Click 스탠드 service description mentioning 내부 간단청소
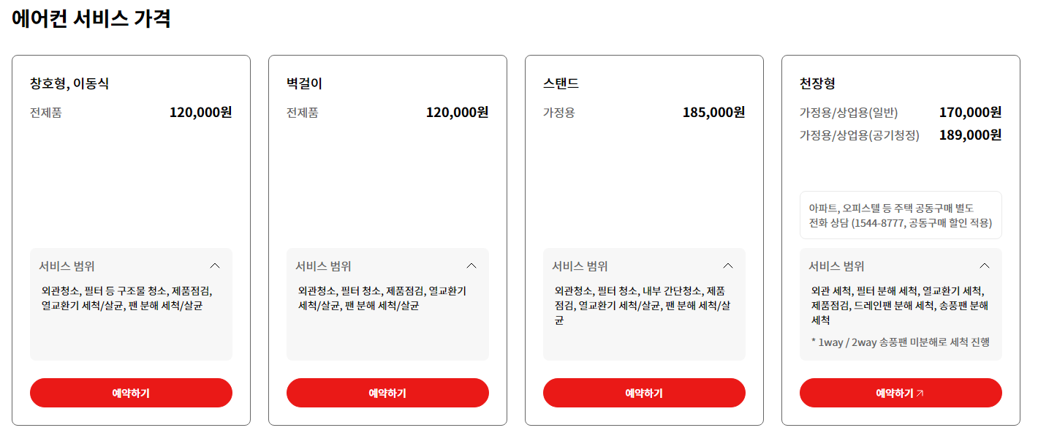The height and width of the screenshot is (444, 1038). [x=642, y=305]
